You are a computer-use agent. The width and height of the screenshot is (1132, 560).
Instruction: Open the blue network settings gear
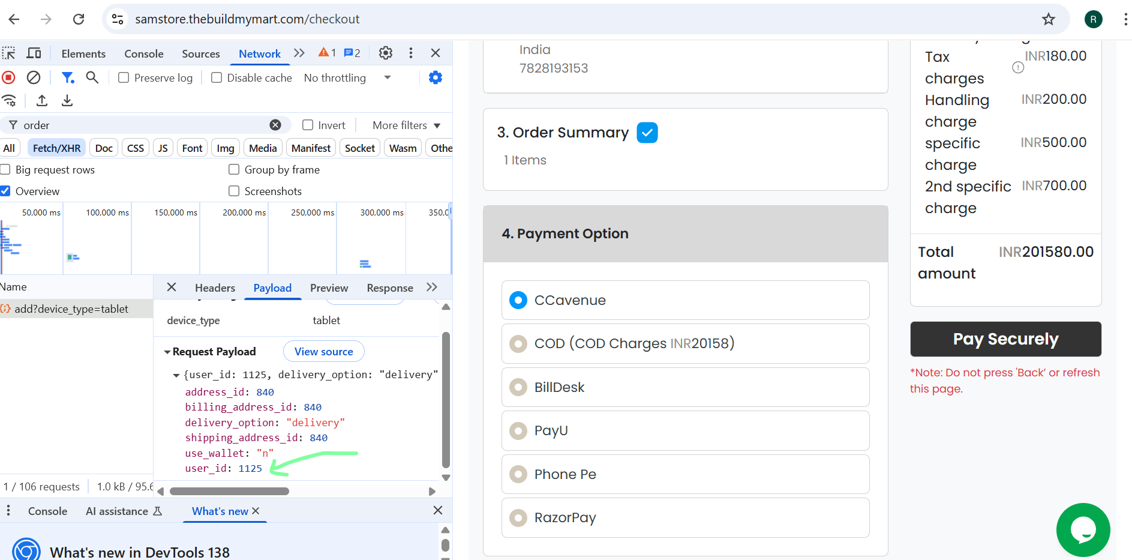(x=436, y=77)
